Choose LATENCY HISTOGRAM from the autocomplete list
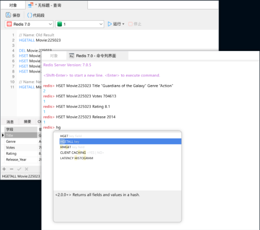 (120, 158)
